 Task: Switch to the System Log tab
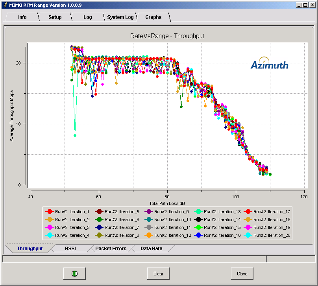click(120, 17)
